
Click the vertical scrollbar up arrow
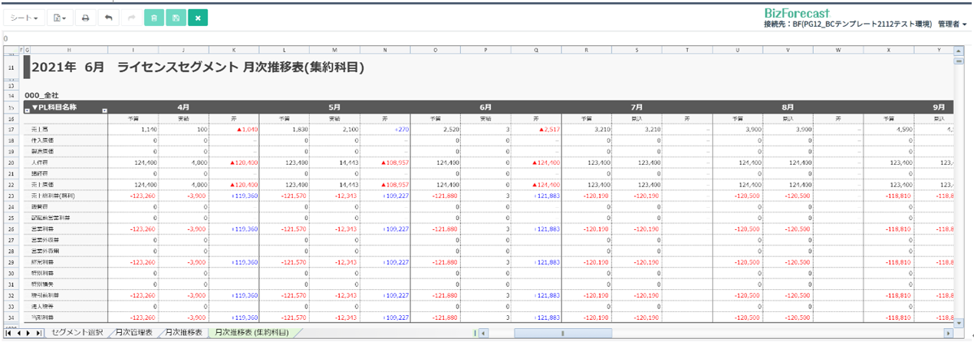click(x=958, y=51)
